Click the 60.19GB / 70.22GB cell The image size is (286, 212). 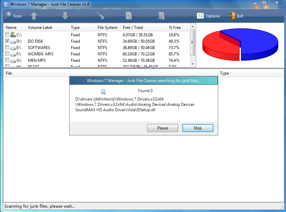(139, 54)
